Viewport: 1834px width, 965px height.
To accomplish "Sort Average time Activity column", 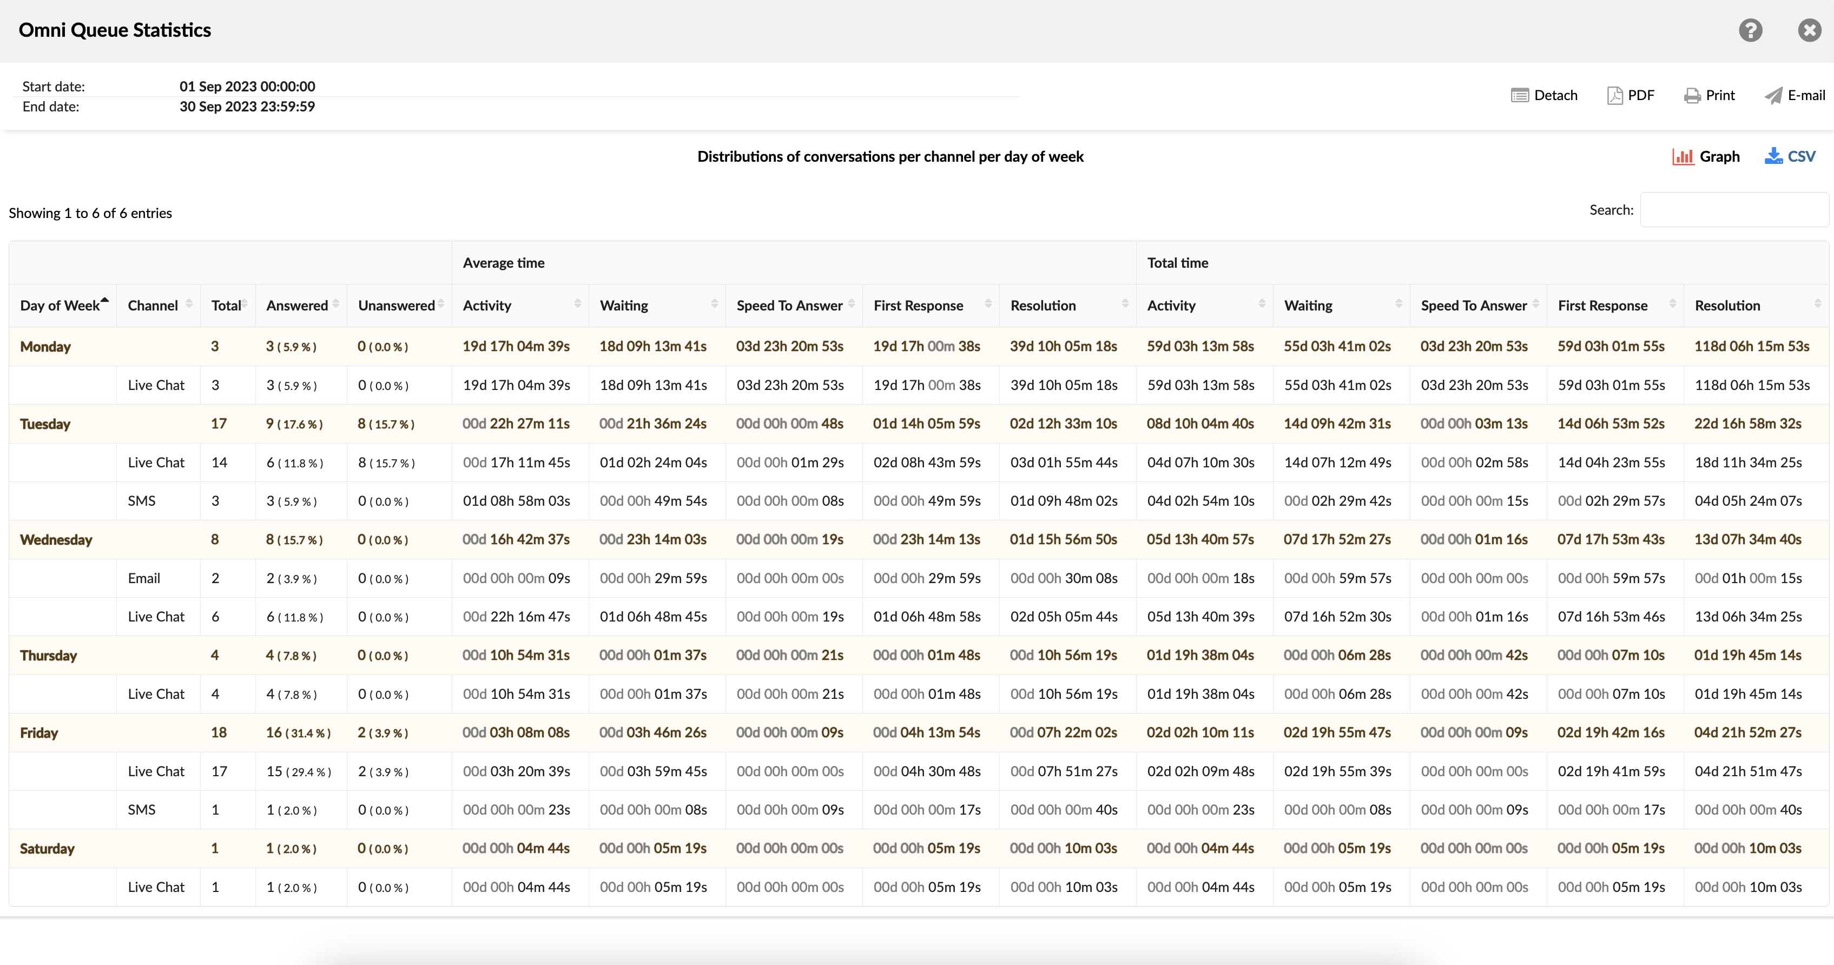I will coord(520,305).
